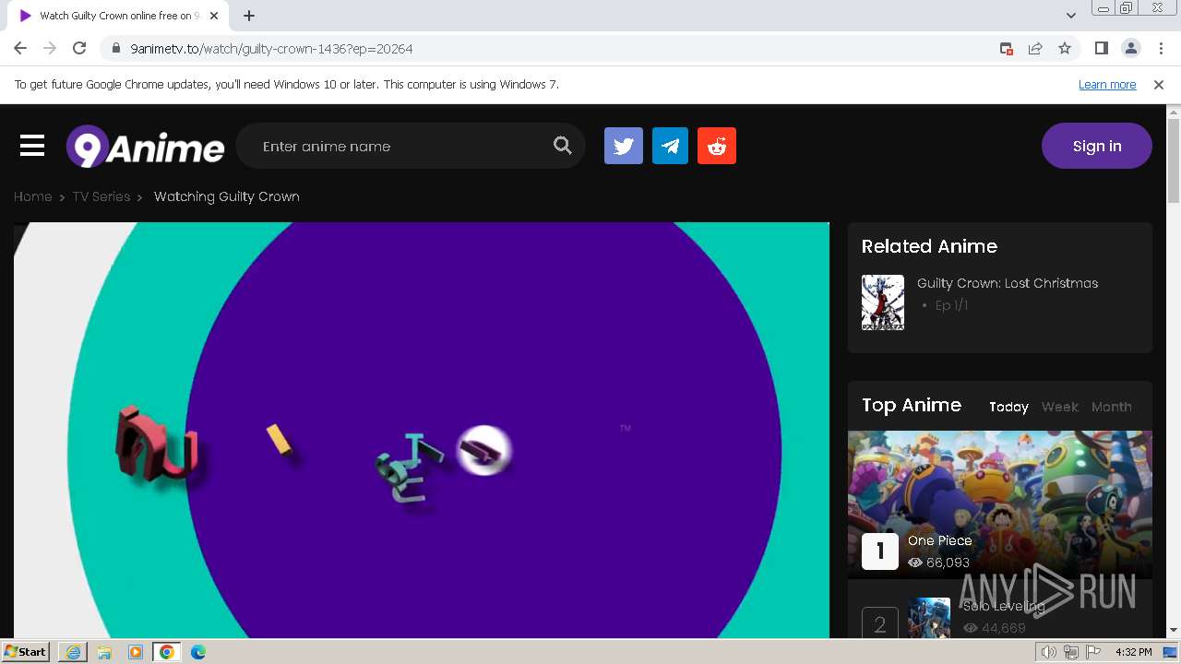Click the Solo Leveling thumbnail image
The image size is (1181, 664).
pyautogui.click(x=929, y=618)
